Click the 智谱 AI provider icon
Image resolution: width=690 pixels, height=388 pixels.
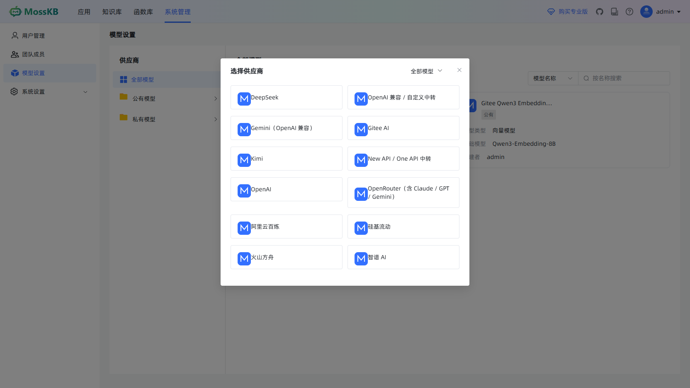tap(361, 258)
